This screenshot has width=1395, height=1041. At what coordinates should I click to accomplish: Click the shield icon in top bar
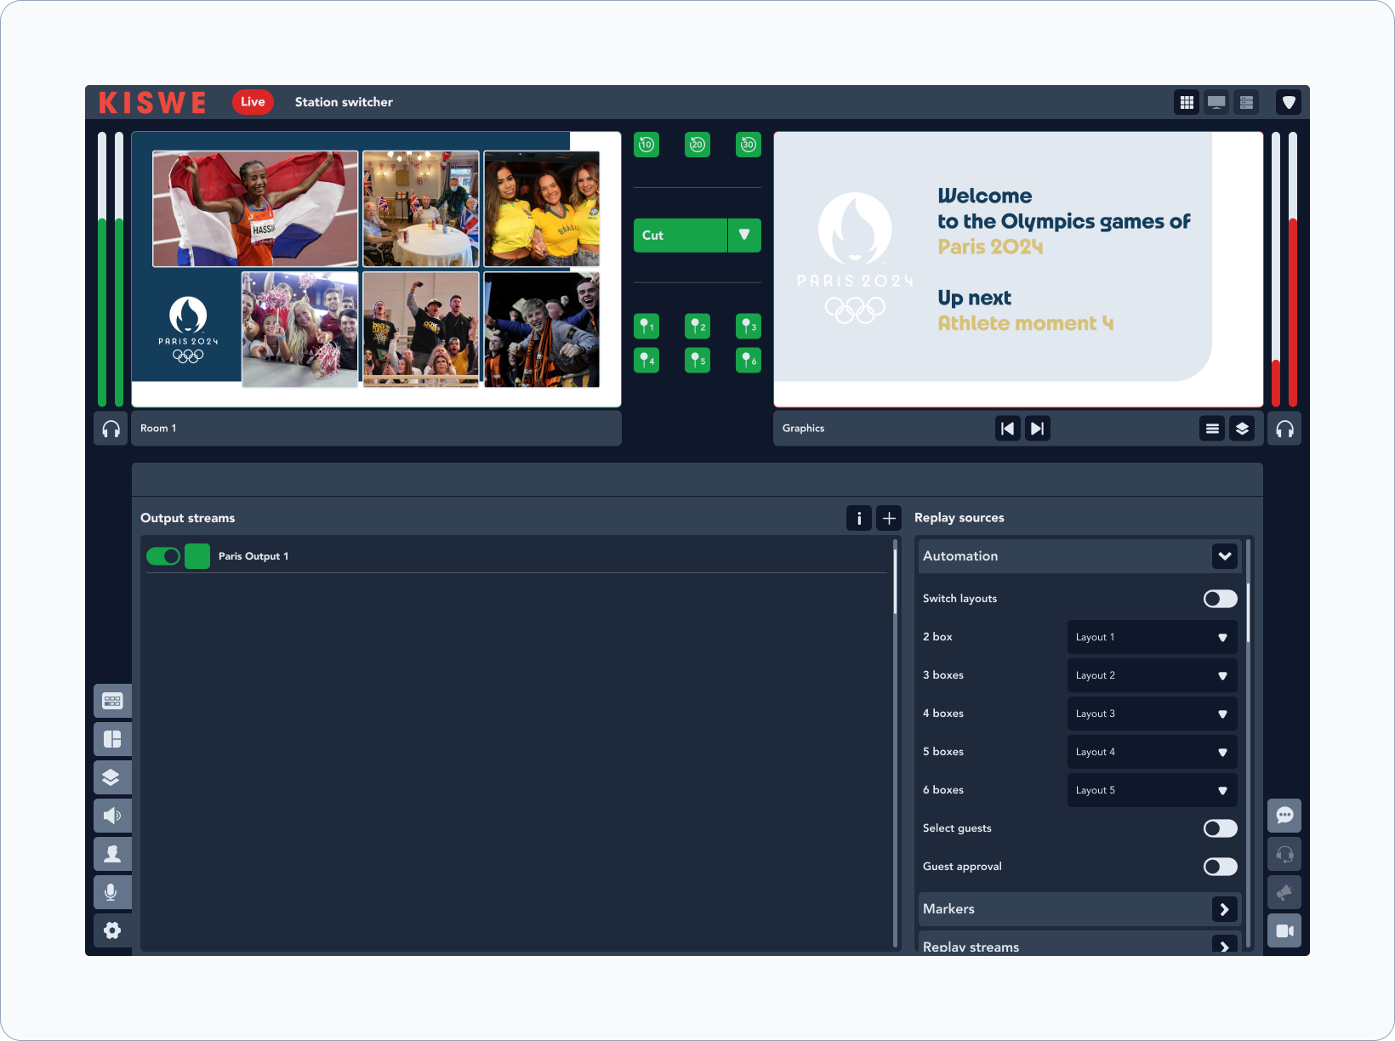(1289, 102)
